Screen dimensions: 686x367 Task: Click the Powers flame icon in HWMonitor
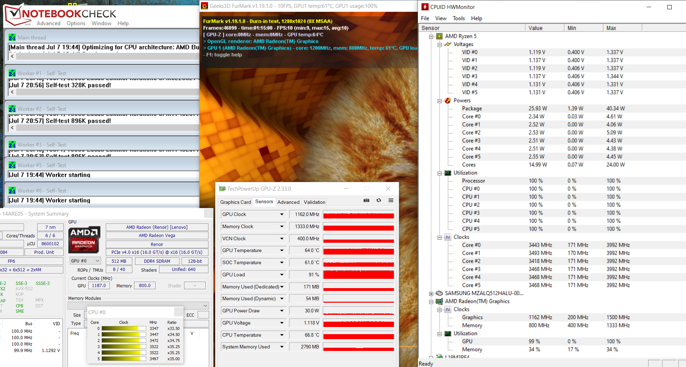(x=448, y=101)
